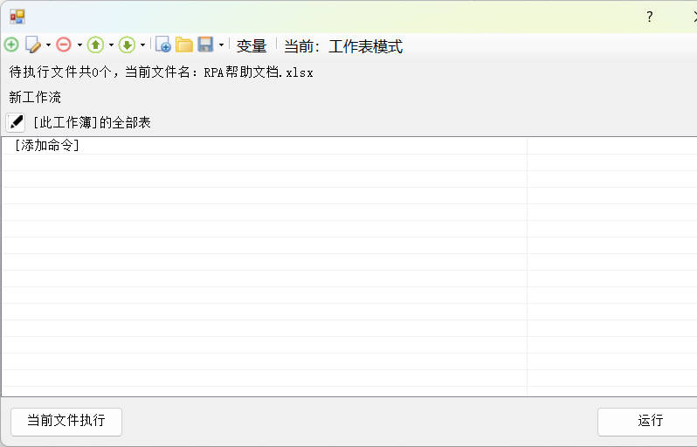Open the move up dropdown arrow
697x447 pixels.
click(x=111, y=45)
